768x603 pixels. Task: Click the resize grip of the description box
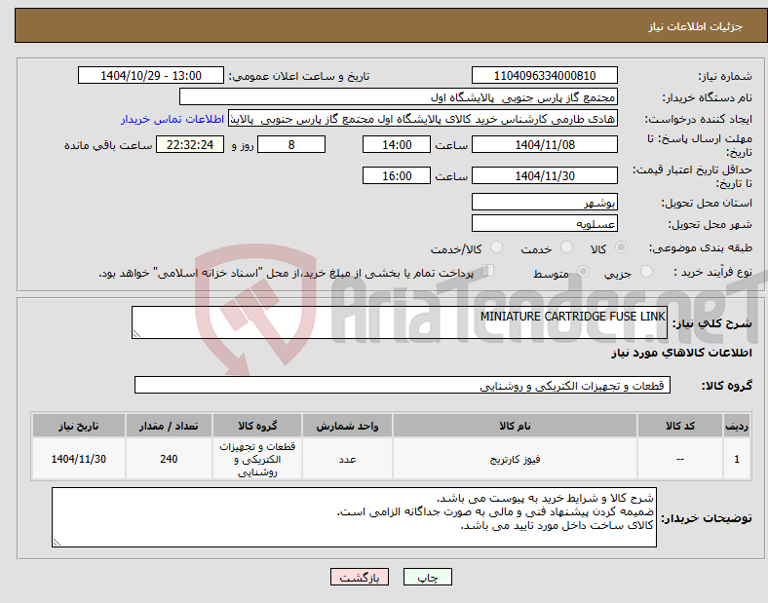(x=136, y=333)
